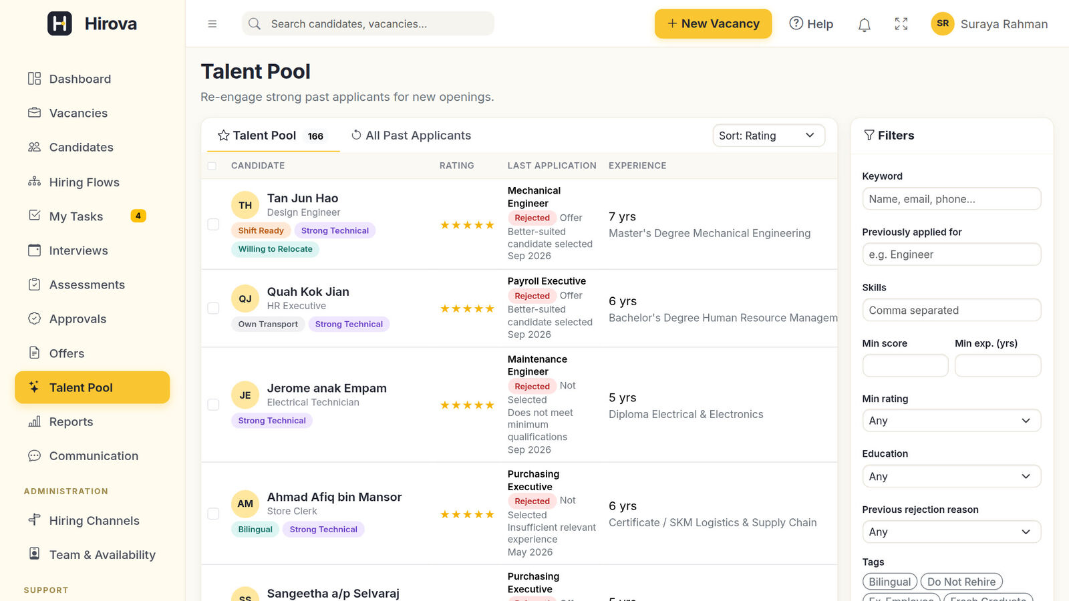Viewport: 1069px width, 601px height.
Task: Open Hiring Channels in the sidebar
Action: (92, 520)
